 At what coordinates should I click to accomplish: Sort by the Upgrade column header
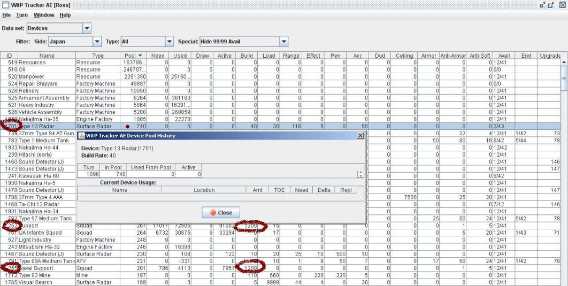(549, 56)
